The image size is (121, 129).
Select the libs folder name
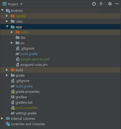click(x=23, y=38)
